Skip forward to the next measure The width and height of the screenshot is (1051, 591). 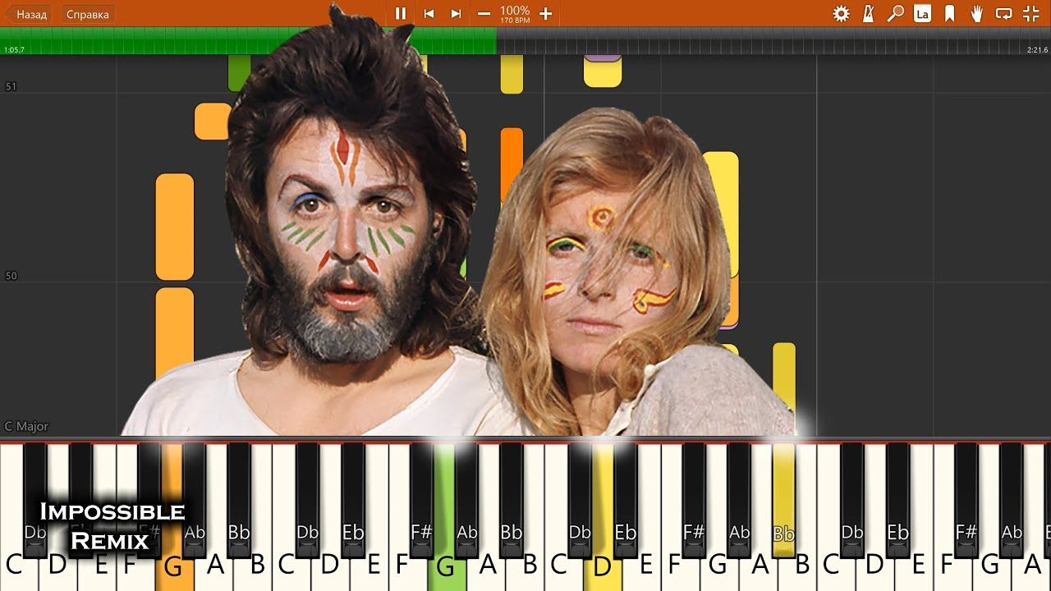click(456, 13)
